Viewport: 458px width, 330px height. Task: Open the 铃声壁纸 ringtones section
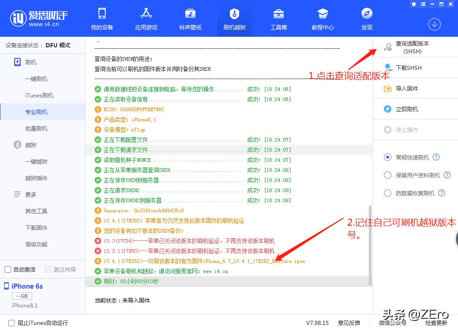[x=190, y=18]
